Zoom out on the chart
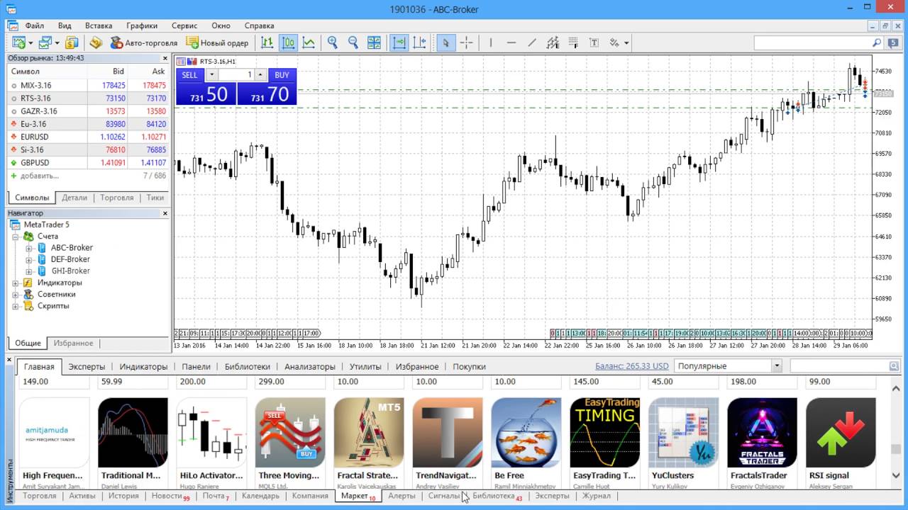This screenshot has height=510, width=908. coord(353,42)
